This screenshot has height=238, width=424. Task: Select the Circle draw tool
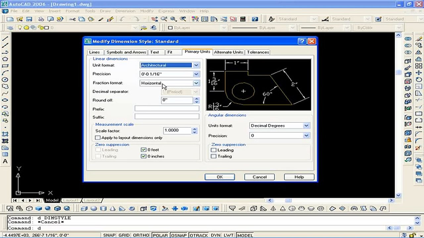(x=5, y=80)
